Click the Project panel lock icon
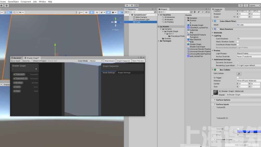 (x=206, y=9)
